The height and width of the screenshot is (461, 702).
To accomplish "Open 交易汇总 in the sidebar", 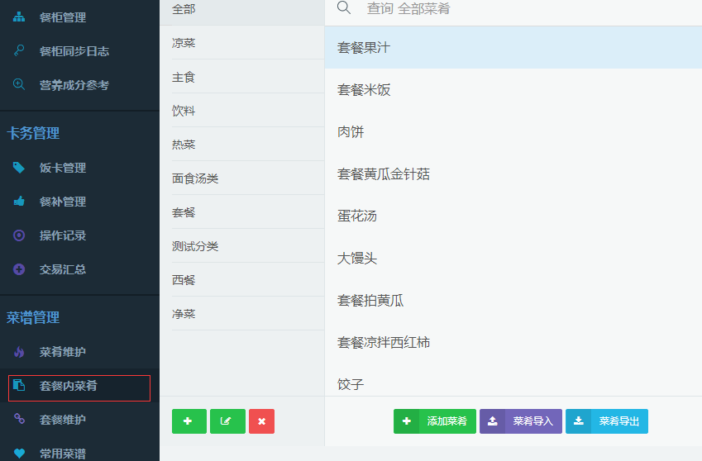I will tap(63, 269).
